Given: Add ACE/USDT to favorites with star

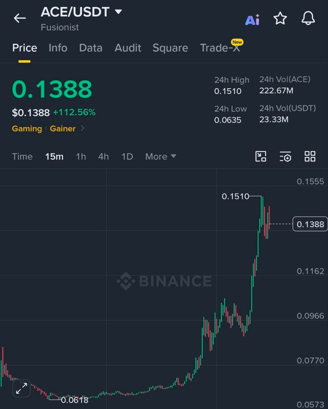Looking at the screenshot, I should [280, 19].
